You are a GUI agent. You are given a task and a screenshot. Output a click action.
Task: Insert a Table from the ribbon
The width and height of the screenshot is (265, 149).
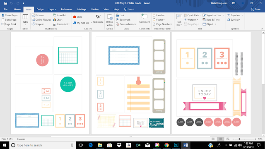tap(25, 20)
